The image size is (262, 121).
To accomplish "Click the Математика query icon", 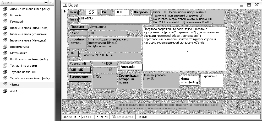I will tap(5, 53).
